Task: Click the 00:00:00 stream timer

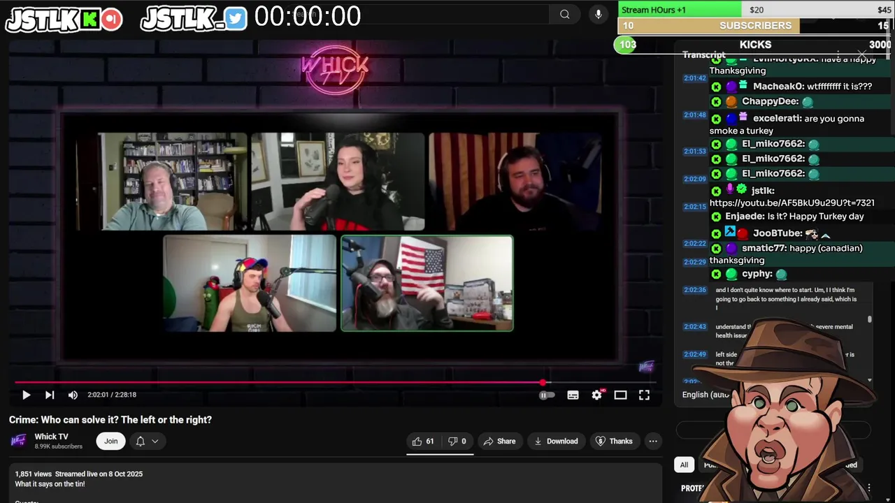Action: point(308,16)
